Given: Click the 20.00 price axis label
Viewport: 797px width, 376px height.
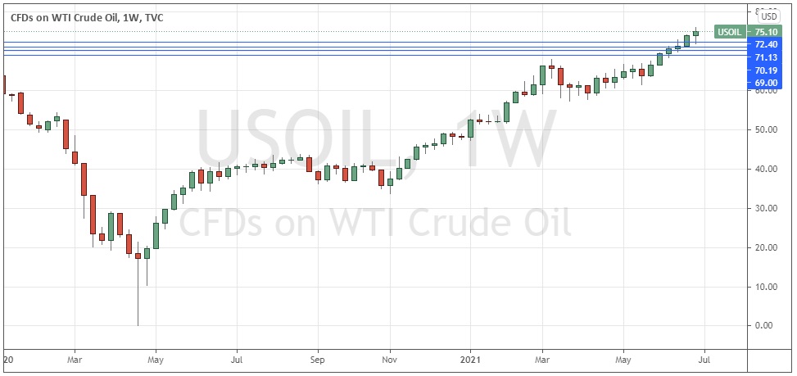Looking at the screenshot, I should 767,247.
